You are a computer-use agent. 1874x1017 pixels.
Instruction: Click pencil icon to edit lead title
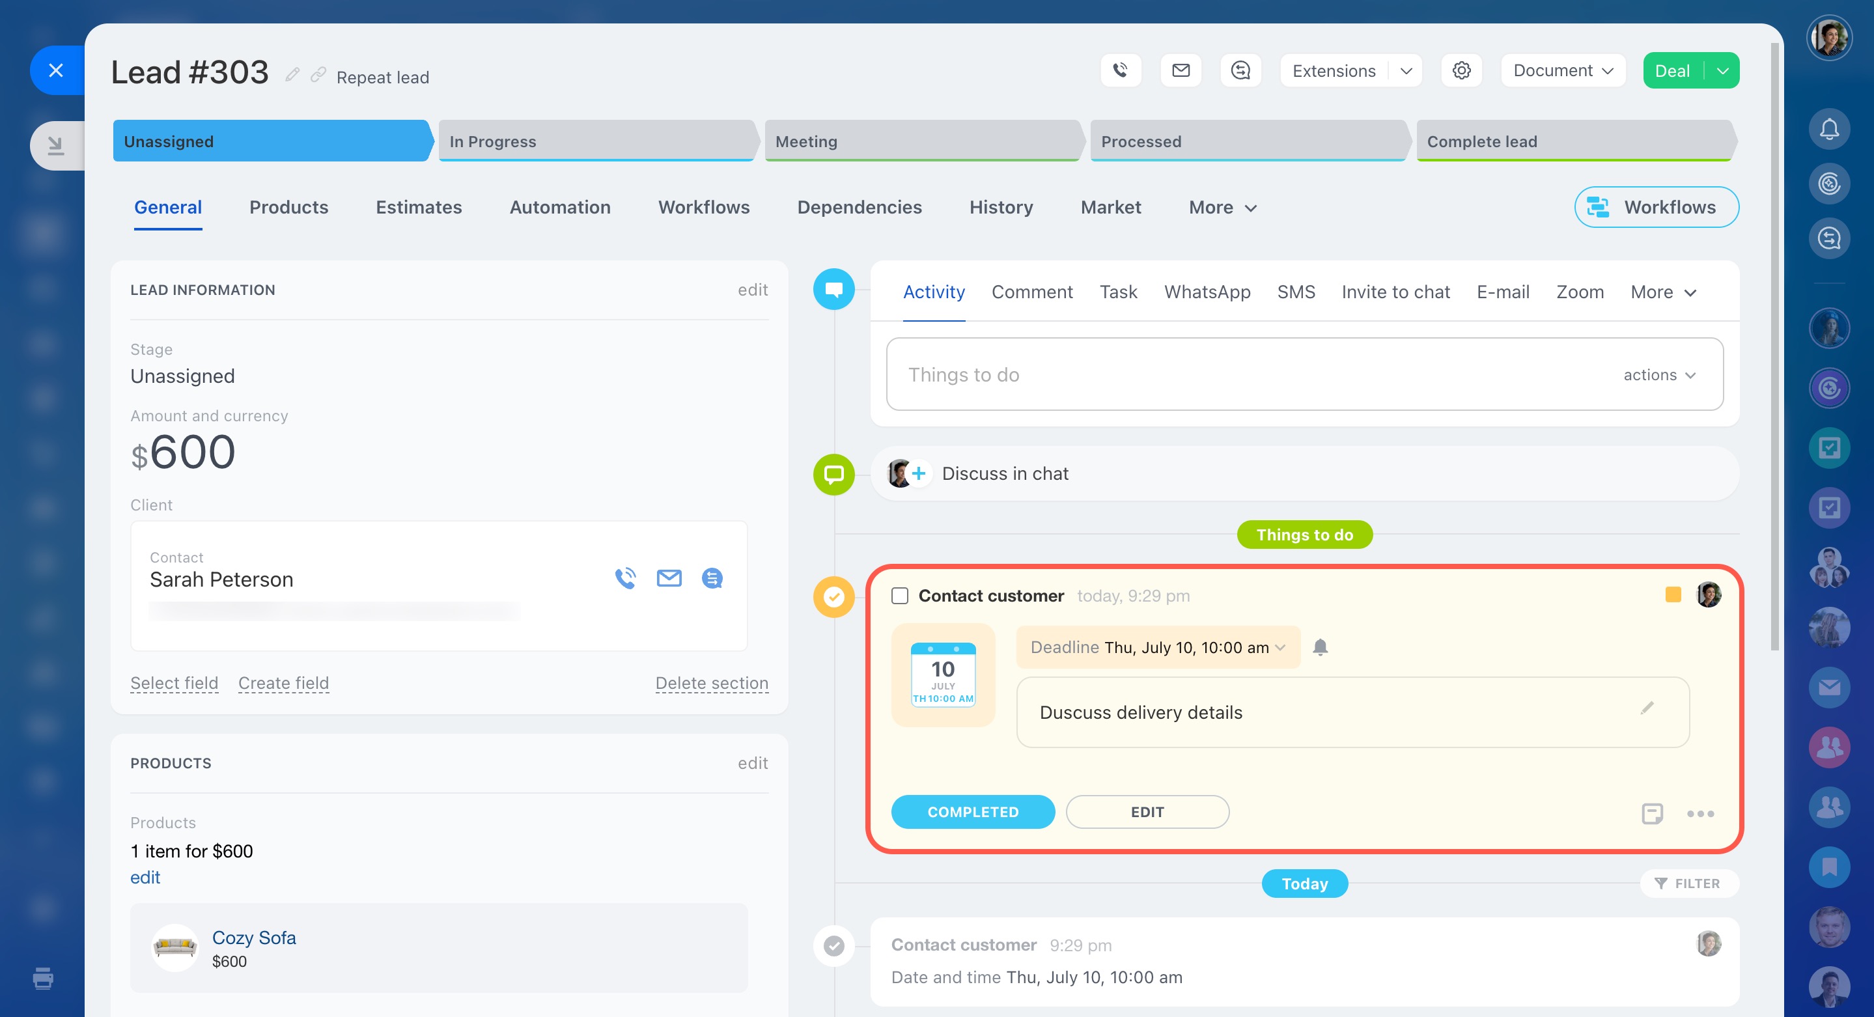coord(292,75)
